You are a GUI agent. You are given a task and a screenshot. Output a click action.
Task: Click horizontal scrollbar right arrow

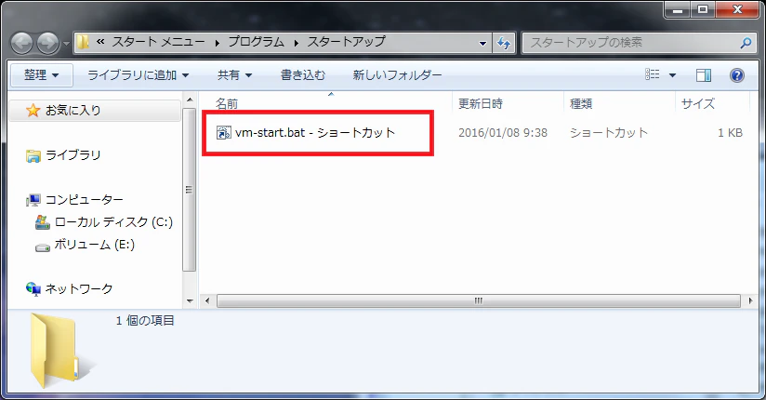tap(751, 300)
